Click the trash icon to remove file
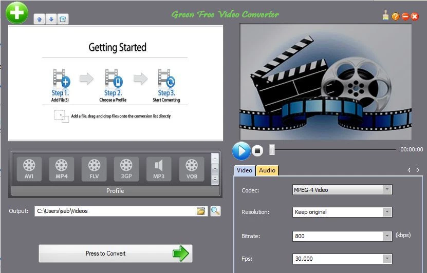The width and height of the screenshot is (427, 273). 63,19
